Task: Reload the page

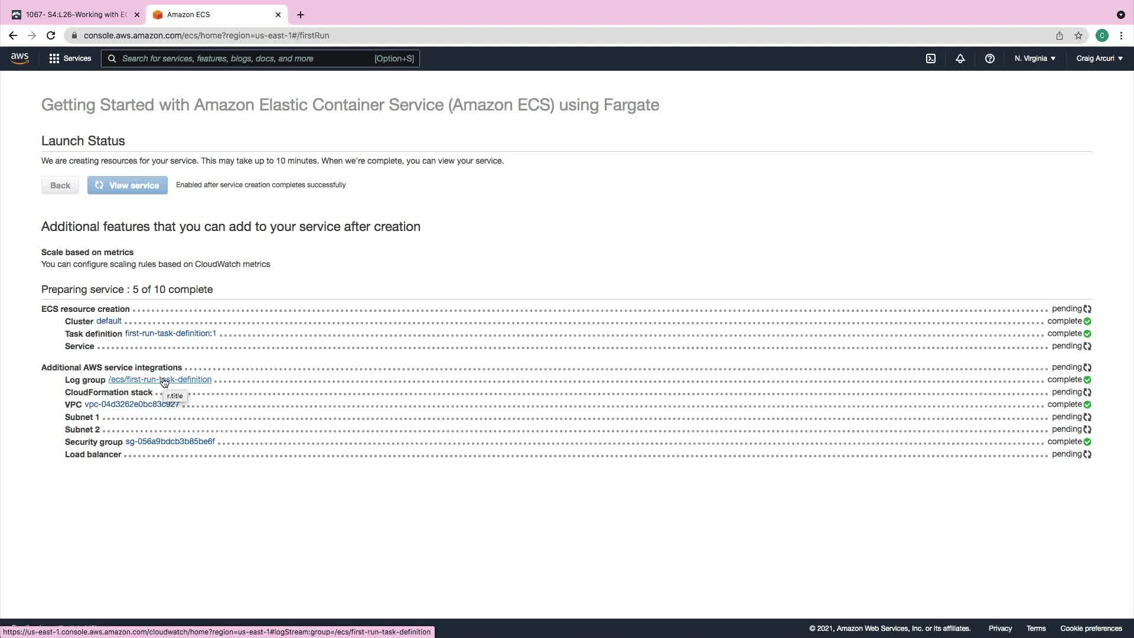Action: (51, 35)
